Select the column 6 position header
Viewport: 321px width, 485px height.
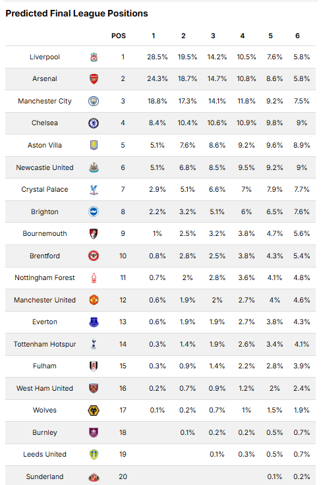coord(297,36)
